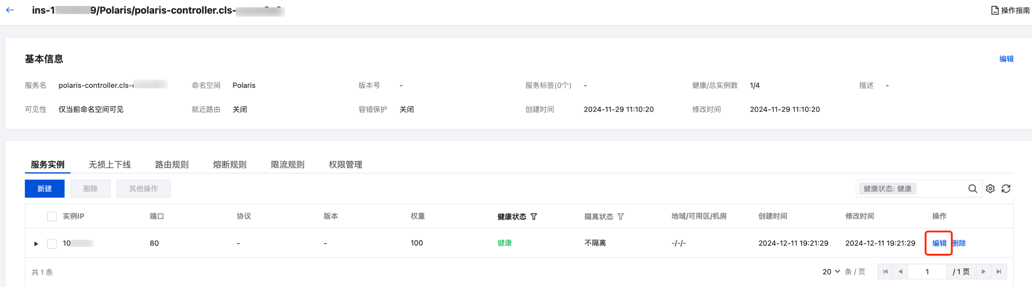Screen dimensions: 1032x287
Task: Click the 仅当前命名空间可见 visibility value
Action: [x=91, y=109]
